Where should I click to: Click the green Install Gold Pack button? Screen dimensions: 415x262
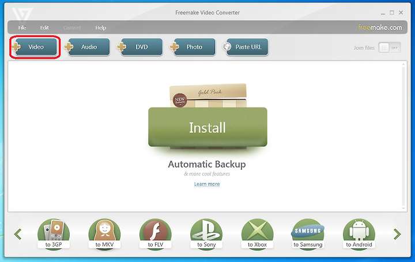pyautogui.click(x=207, y=127)
